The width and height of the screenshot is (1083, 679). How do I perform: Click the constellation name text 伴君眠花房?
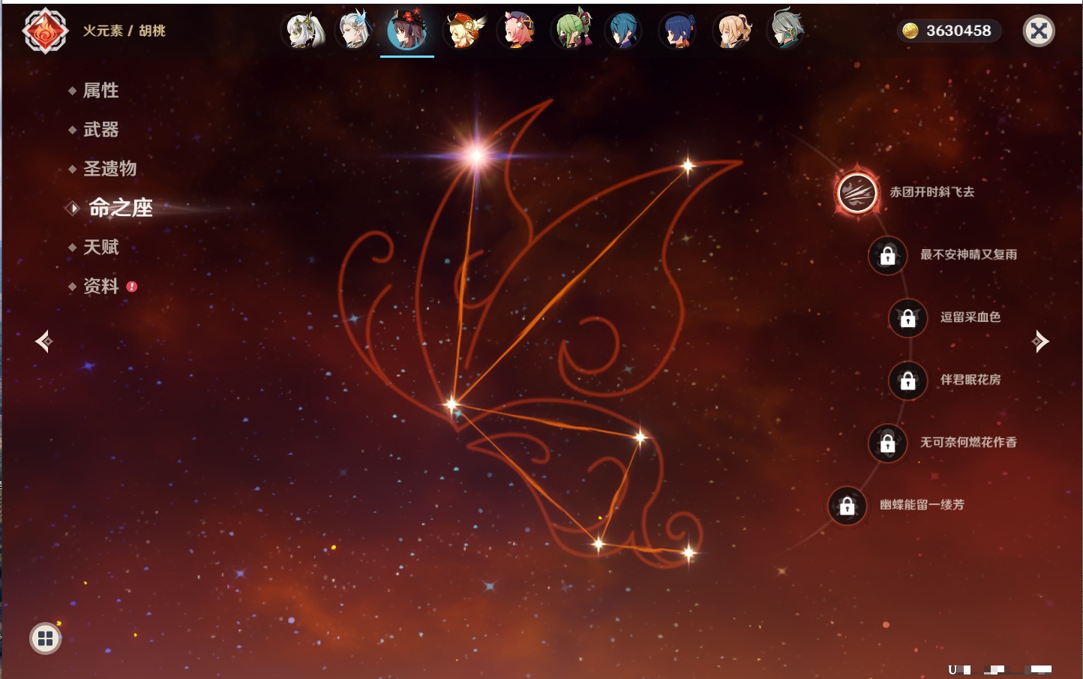tap(970, 380)
